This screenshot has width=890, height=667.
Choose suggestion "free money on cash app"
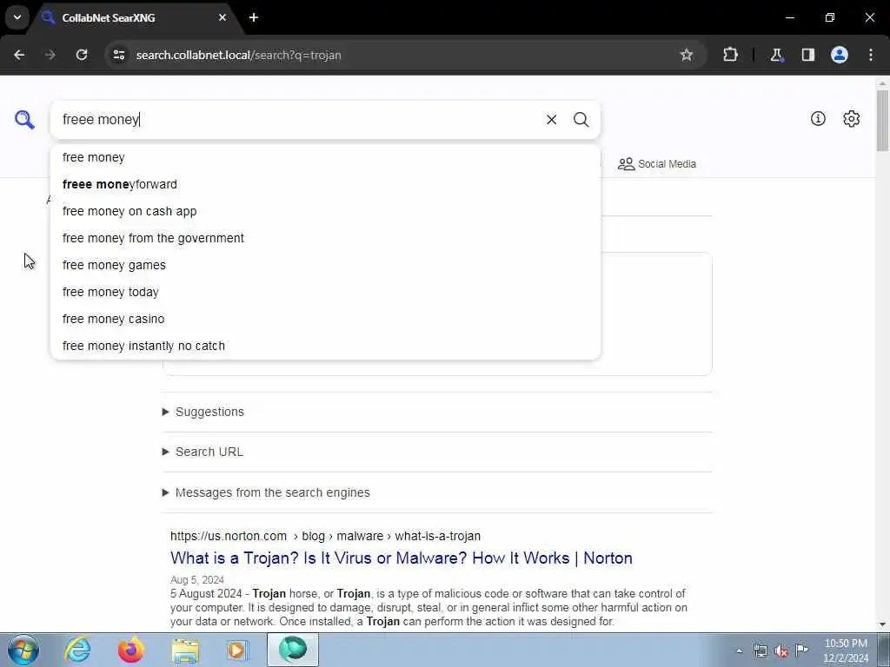pyautogui.click(x=325, y=211)
